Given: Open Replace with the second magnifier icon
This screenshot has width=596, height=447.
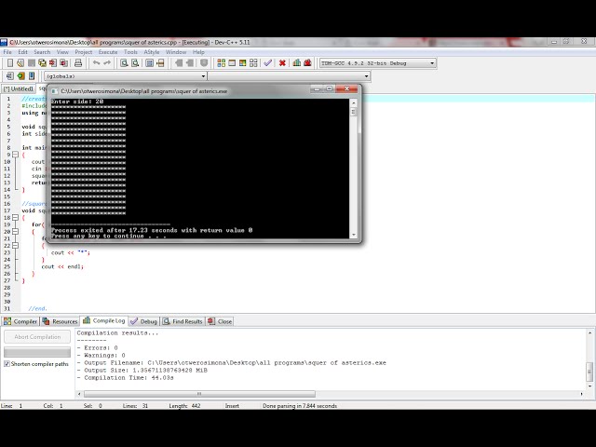Looking at the screenshot, I should (x=135, y=63).
